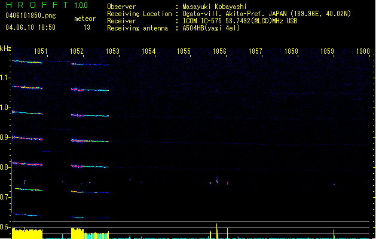Viewport: 376px width, 239px height.
Task: Click the 1855 time marker
Action: pos(184,51)
